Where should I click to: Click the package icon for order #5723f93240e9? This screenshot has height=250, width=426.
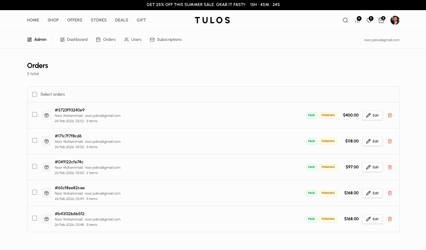tap(46, 115)
